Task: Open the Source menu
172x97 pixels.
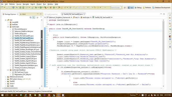Action: click(19, 4)
